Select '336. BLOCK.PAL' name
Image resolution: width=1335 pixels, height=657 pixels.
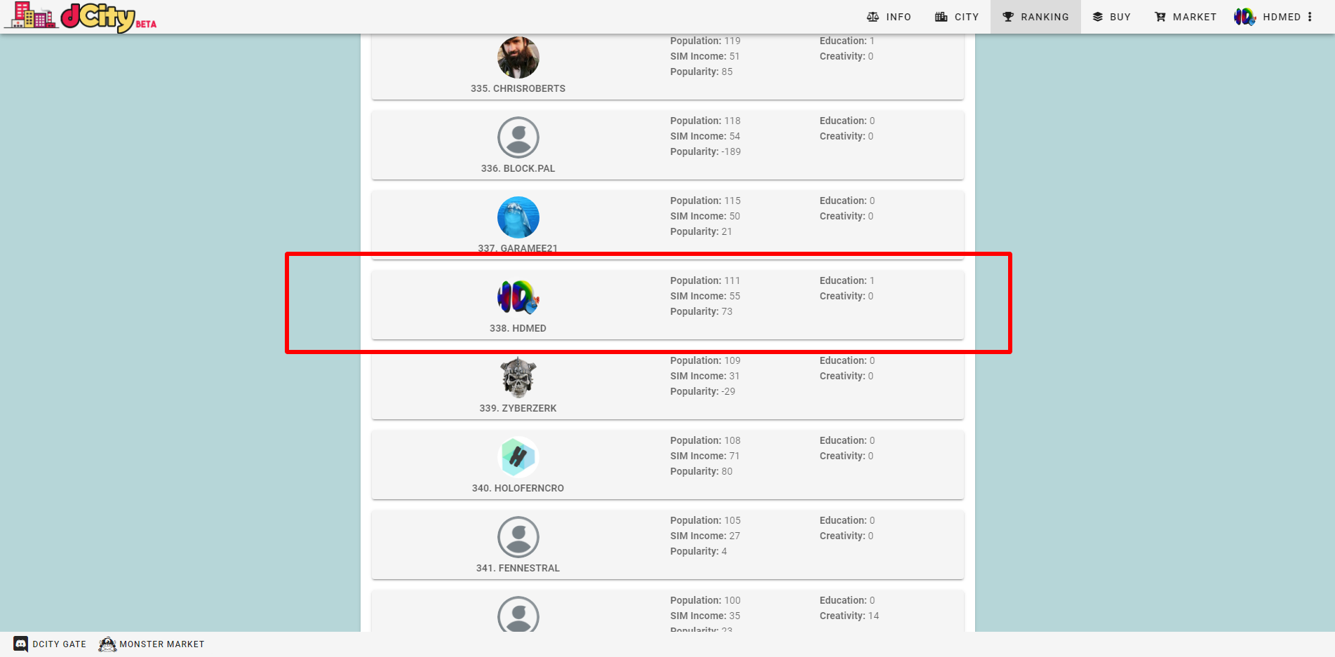tap(518, 168)
